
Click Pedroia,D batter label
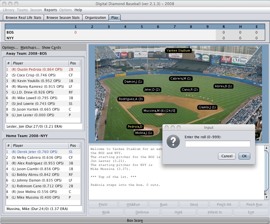(135, 127)
